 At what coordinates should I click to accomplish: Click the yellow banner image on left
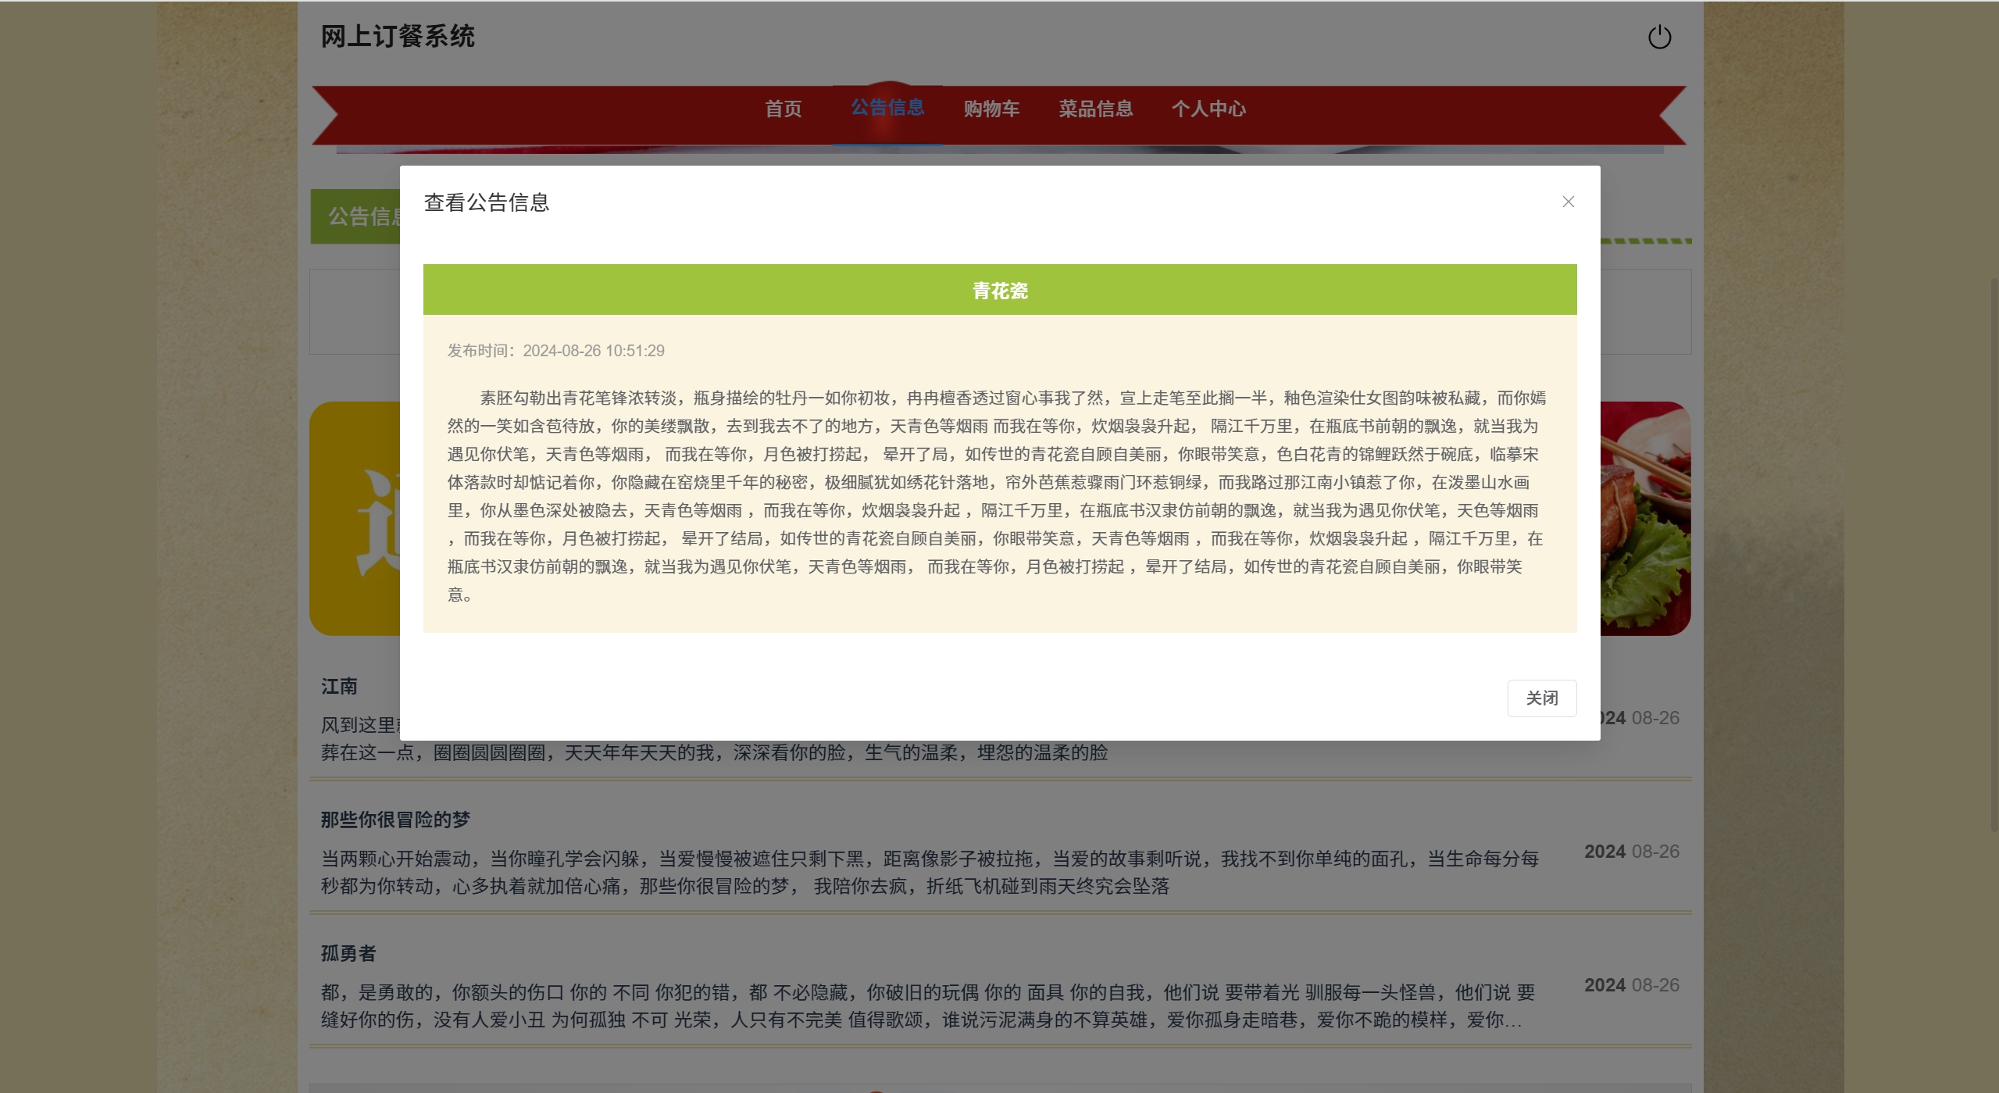pos(354,518)
